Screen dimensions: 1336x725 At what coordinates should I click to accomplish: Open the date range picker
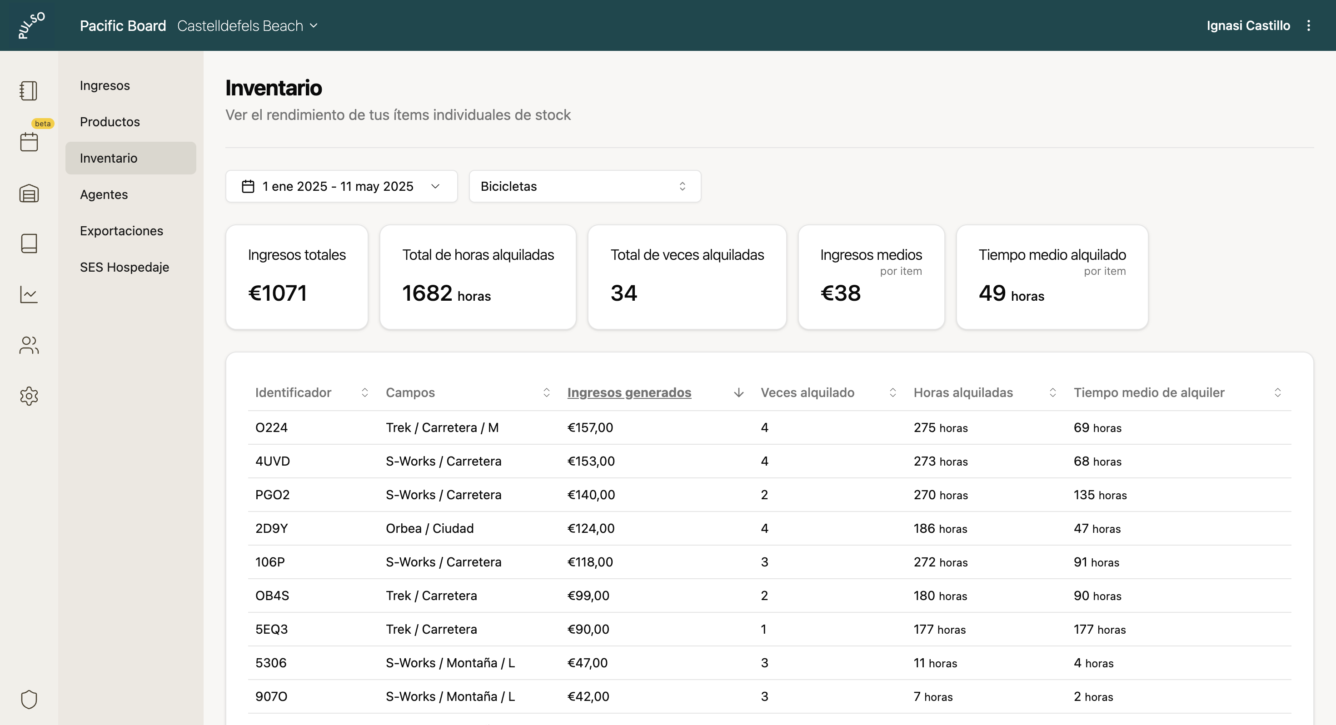pos(341,186)
